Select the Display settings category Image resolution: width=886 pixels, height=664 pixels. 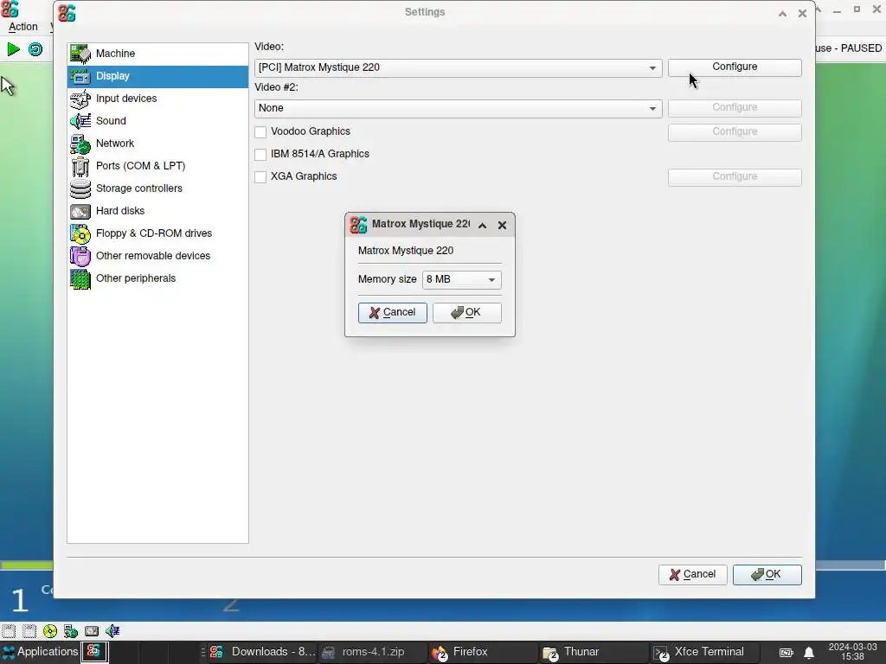click(157, 76)
